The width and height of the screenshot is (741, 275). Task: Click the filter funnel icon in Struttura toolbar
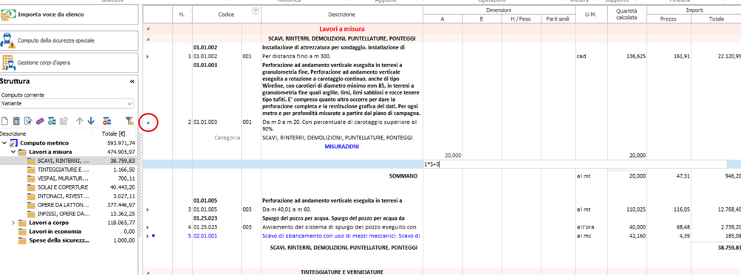point(129,121)
